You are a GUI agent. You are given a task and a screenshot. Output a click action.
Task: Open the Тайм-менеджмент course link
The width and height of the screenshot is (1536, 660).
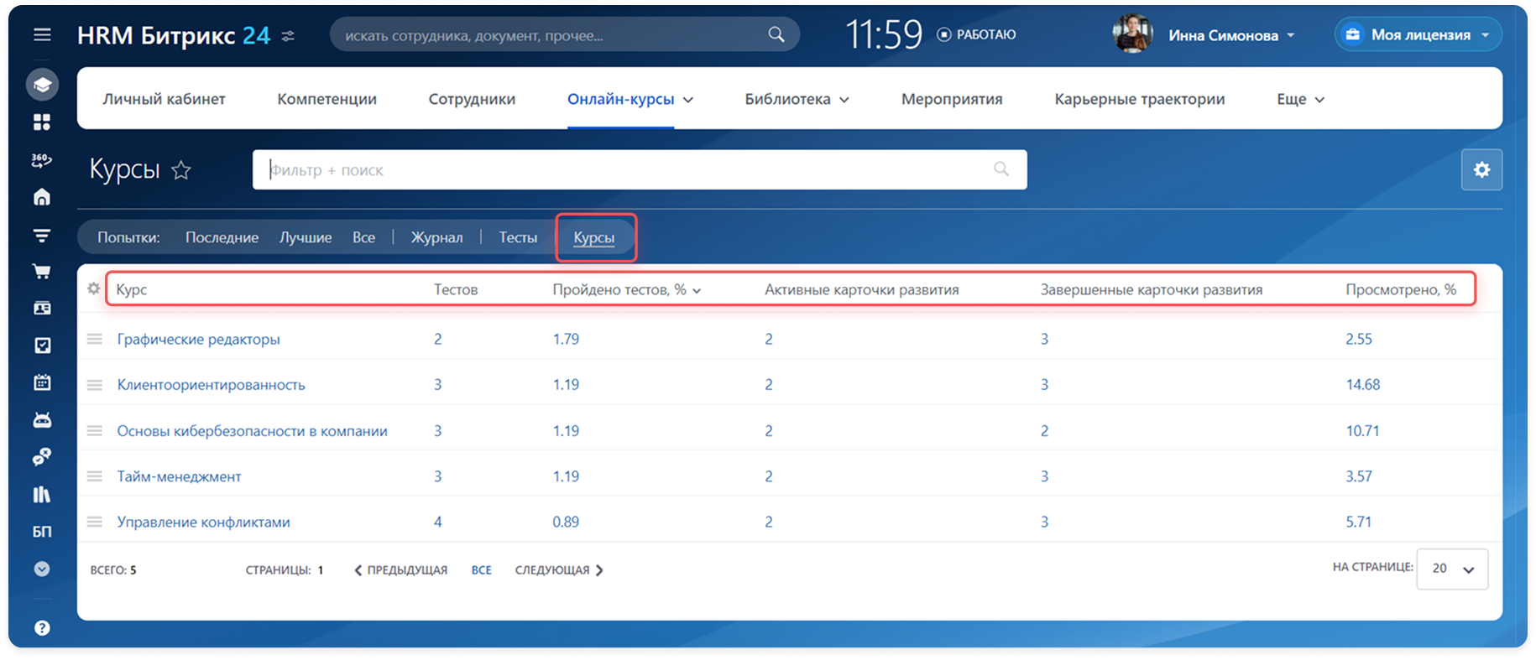click(179, 476)
